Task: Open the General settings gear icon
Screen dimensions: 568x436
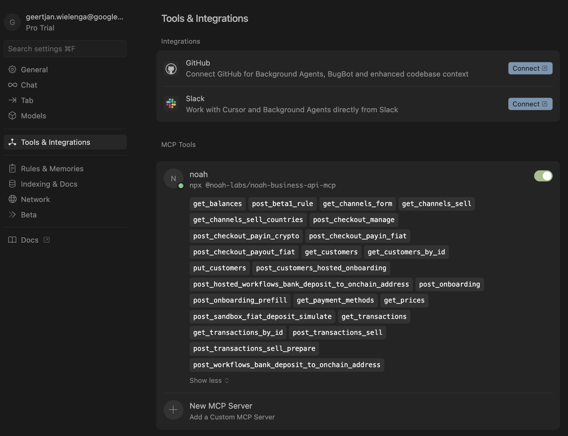Action: (12, 69)
